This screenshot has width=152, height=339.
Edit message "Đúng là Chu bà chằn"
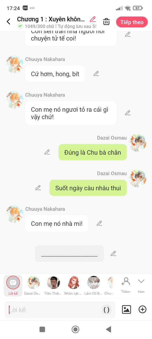point(47,152)
